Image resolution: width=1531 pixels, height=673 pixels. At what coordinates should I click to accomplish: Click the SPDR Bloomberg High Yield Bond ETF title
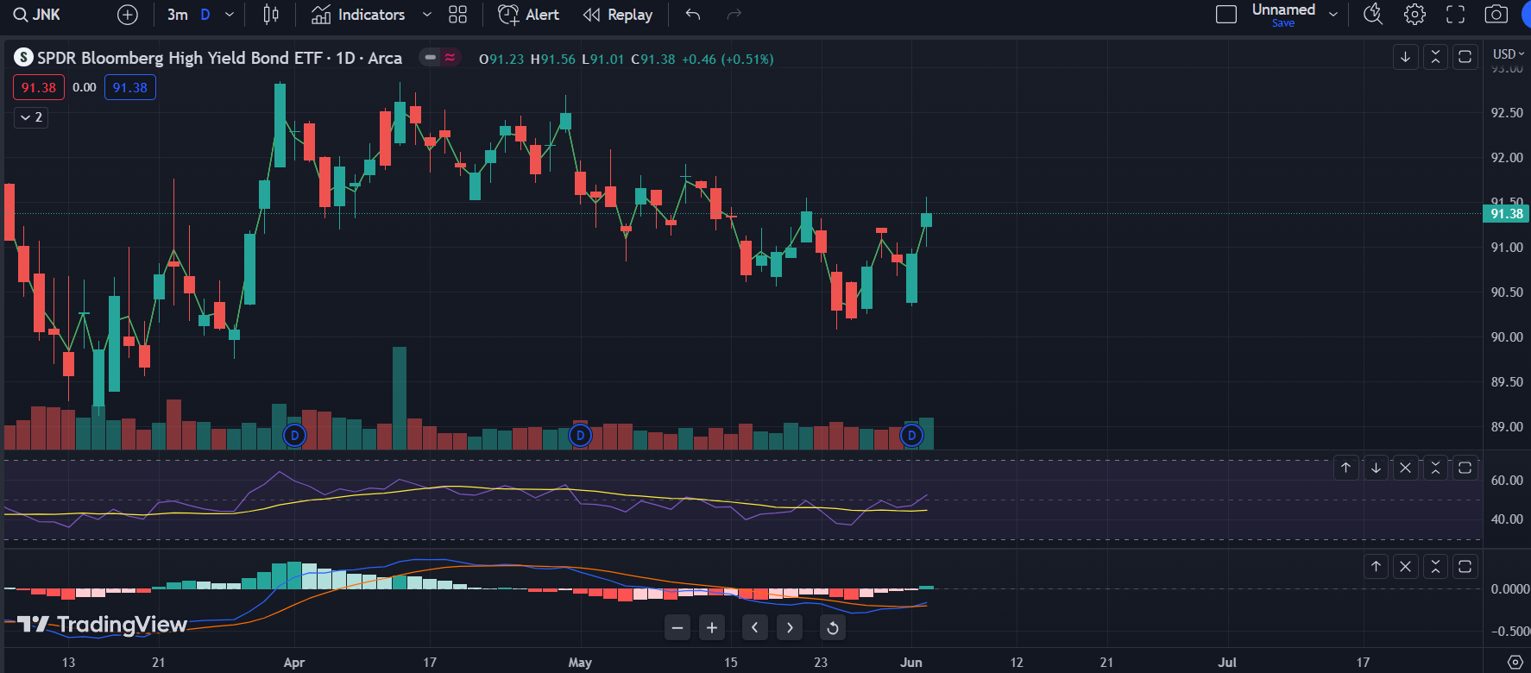180,58
